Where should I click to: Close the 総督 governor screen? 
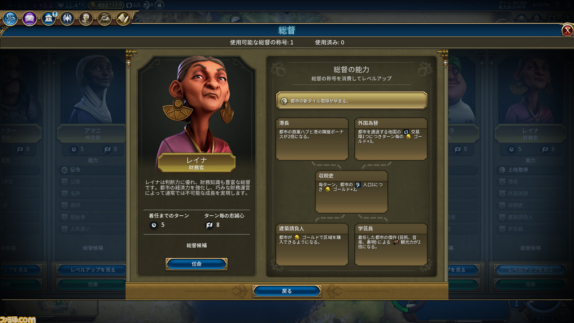[567, 31]
